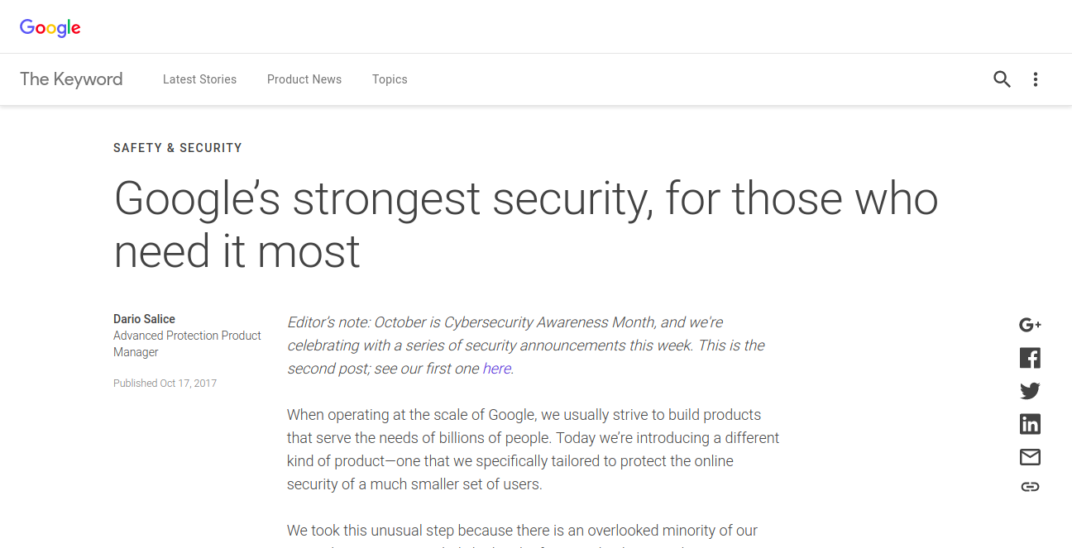Click the Safety & Security category label

click(178, 148)
